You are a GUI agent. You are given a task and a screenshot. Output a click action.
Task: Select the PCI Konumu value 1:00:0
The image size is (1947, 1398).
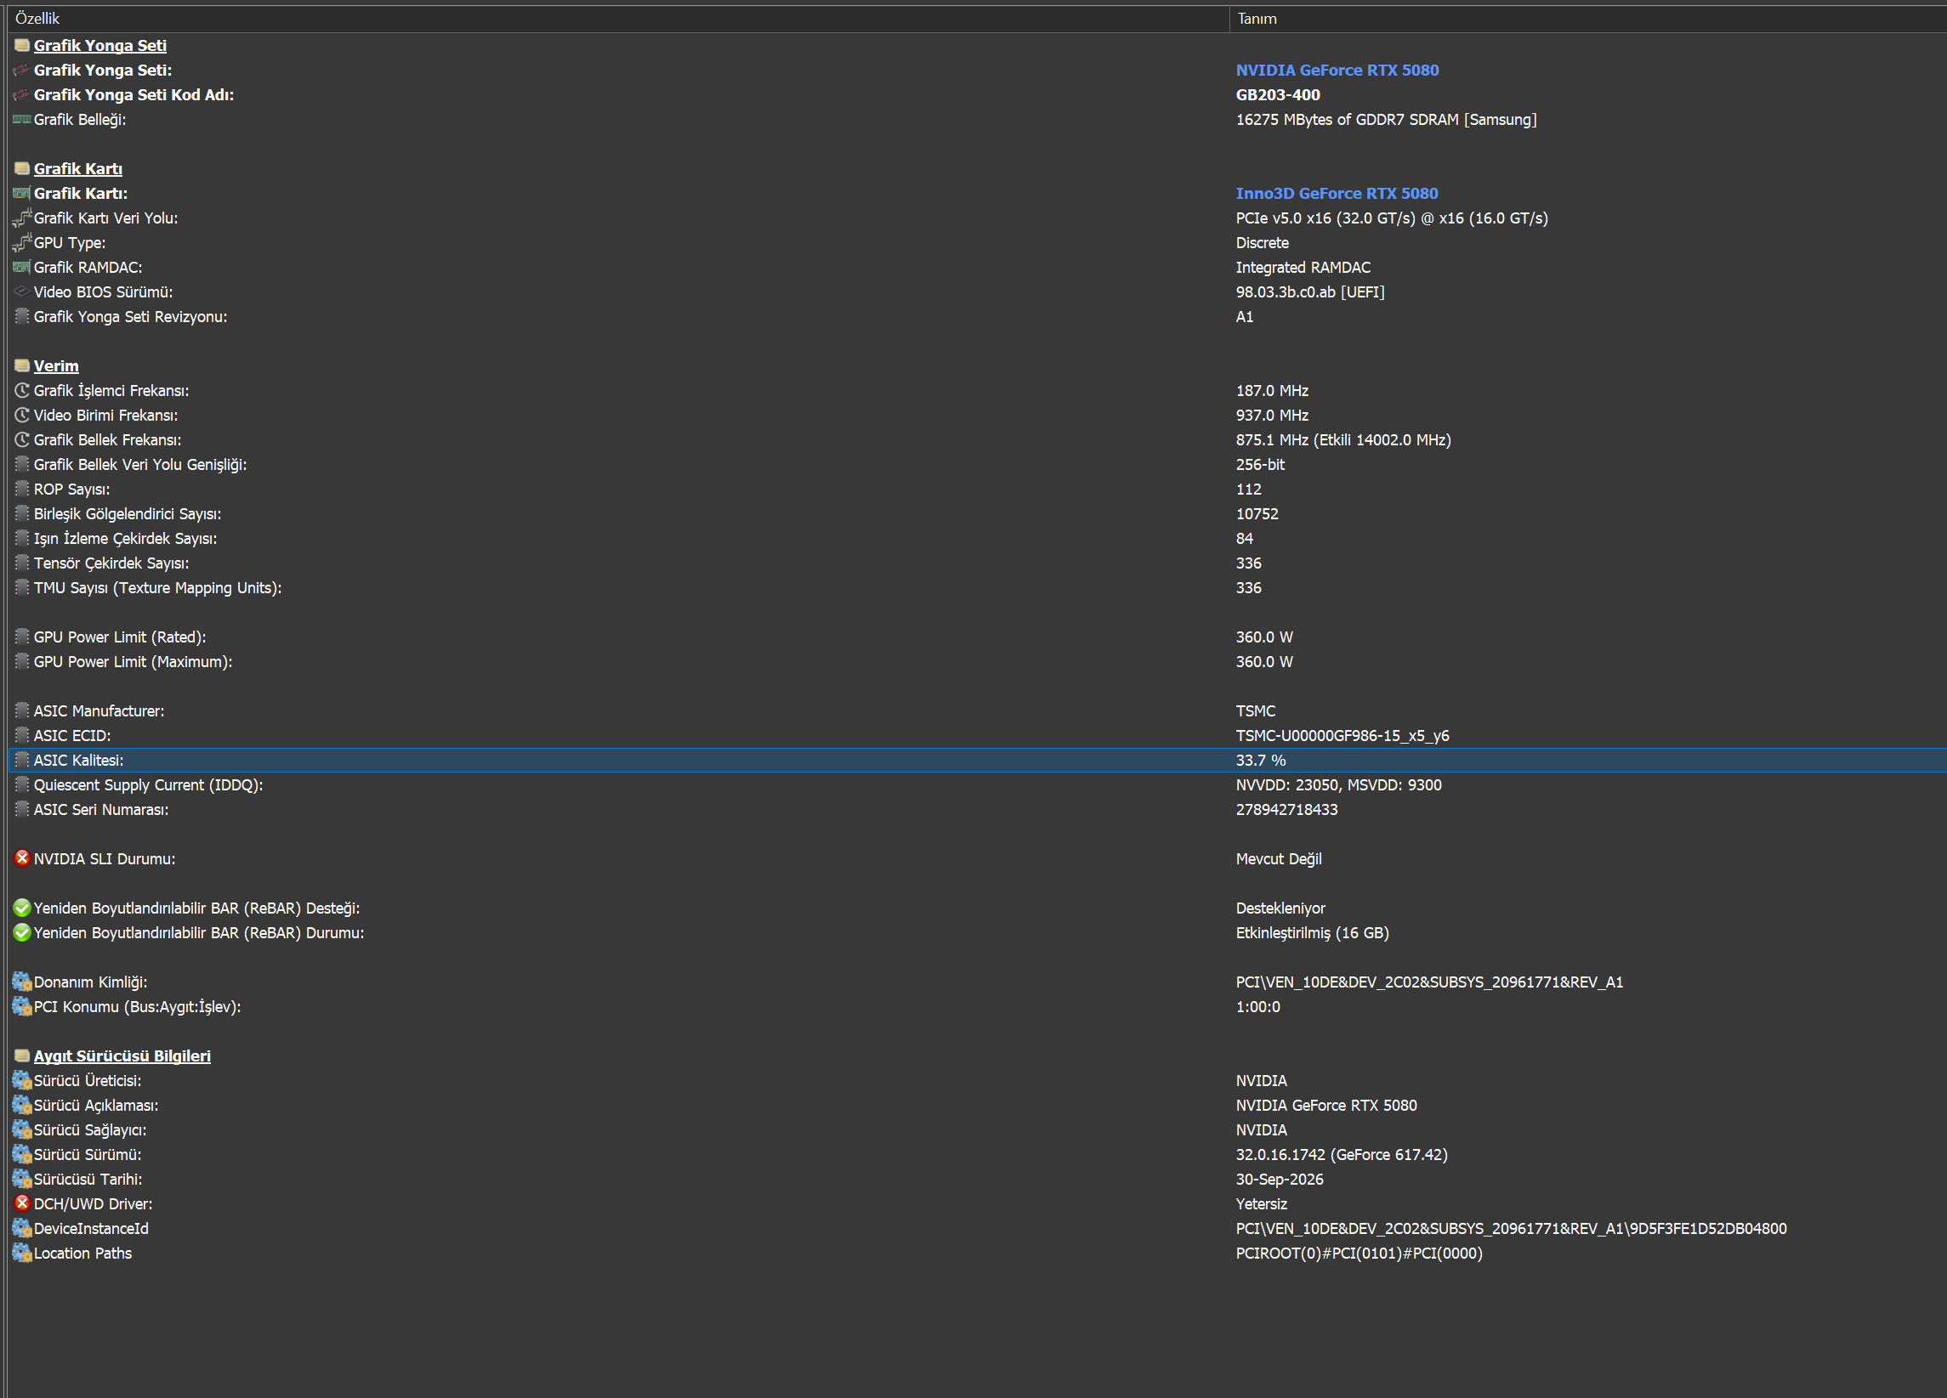tap(1257, 1007)
